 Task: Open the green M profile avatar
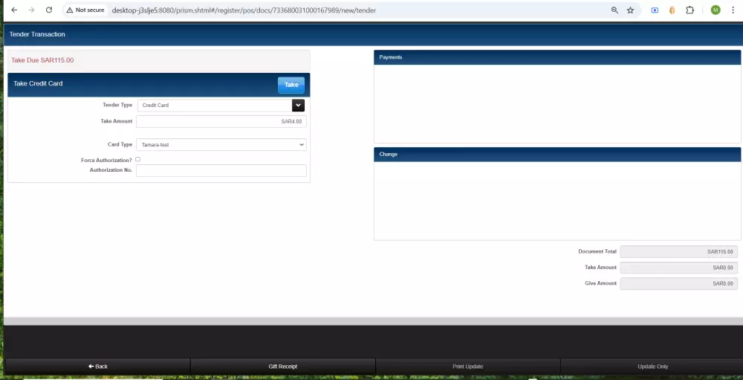pyautogui.click(x=716, y=10)
